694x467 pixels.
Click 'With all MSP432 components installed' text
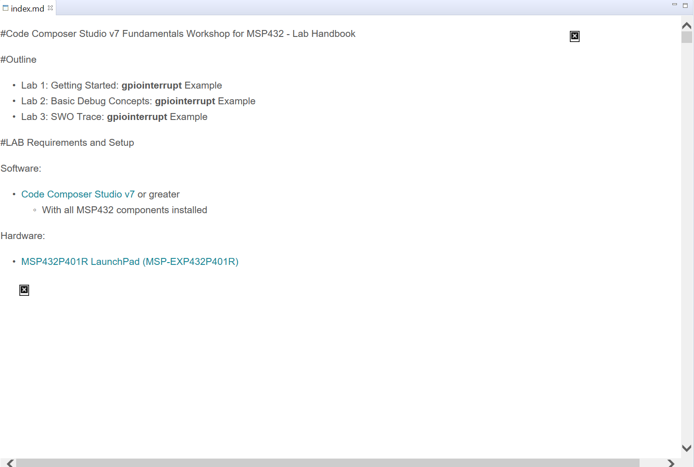coord(125,210)
